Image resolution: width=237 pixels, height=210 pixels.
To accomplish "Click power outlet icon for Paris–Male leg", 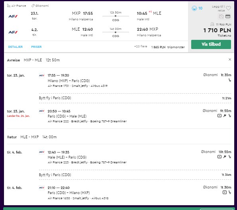I will [225, 116].
